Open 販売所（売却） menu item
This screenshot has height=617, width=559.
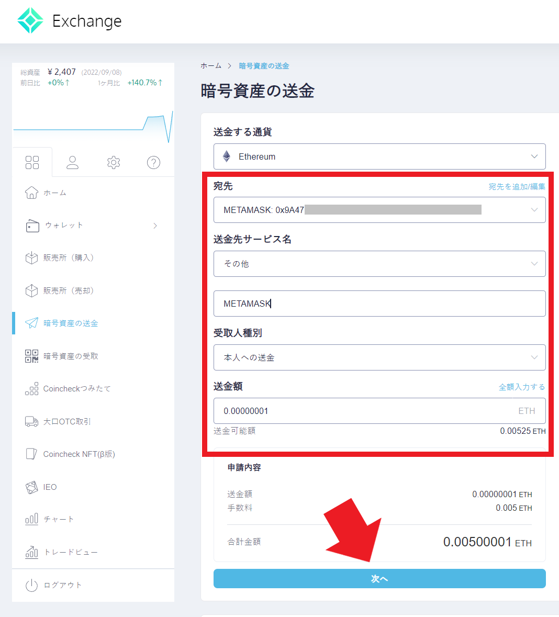point(69,291)
